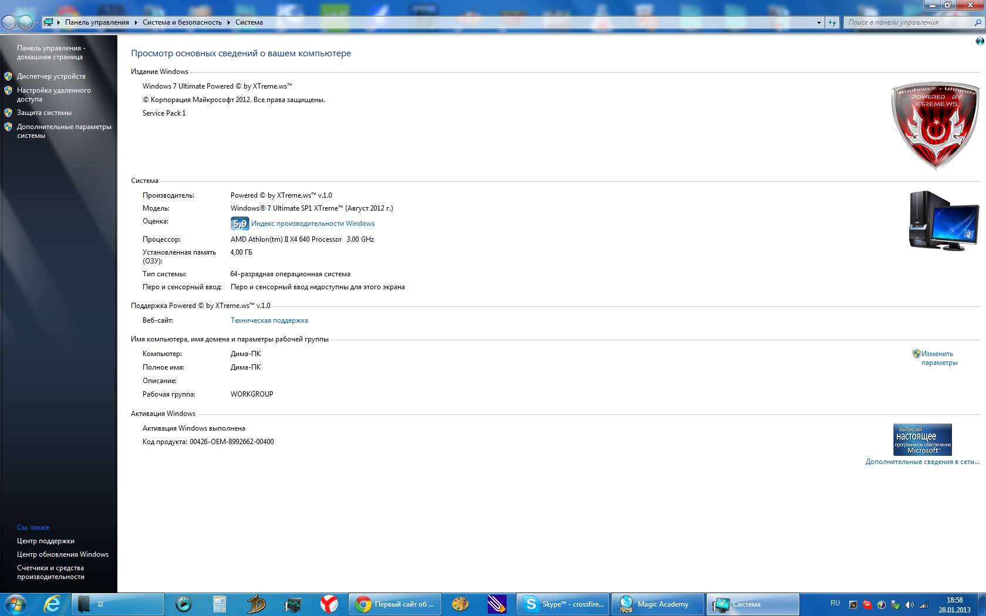Open 'Диспетчер устройств' in the sidebar
Screen dimensions: 986x616
[51, 76]
